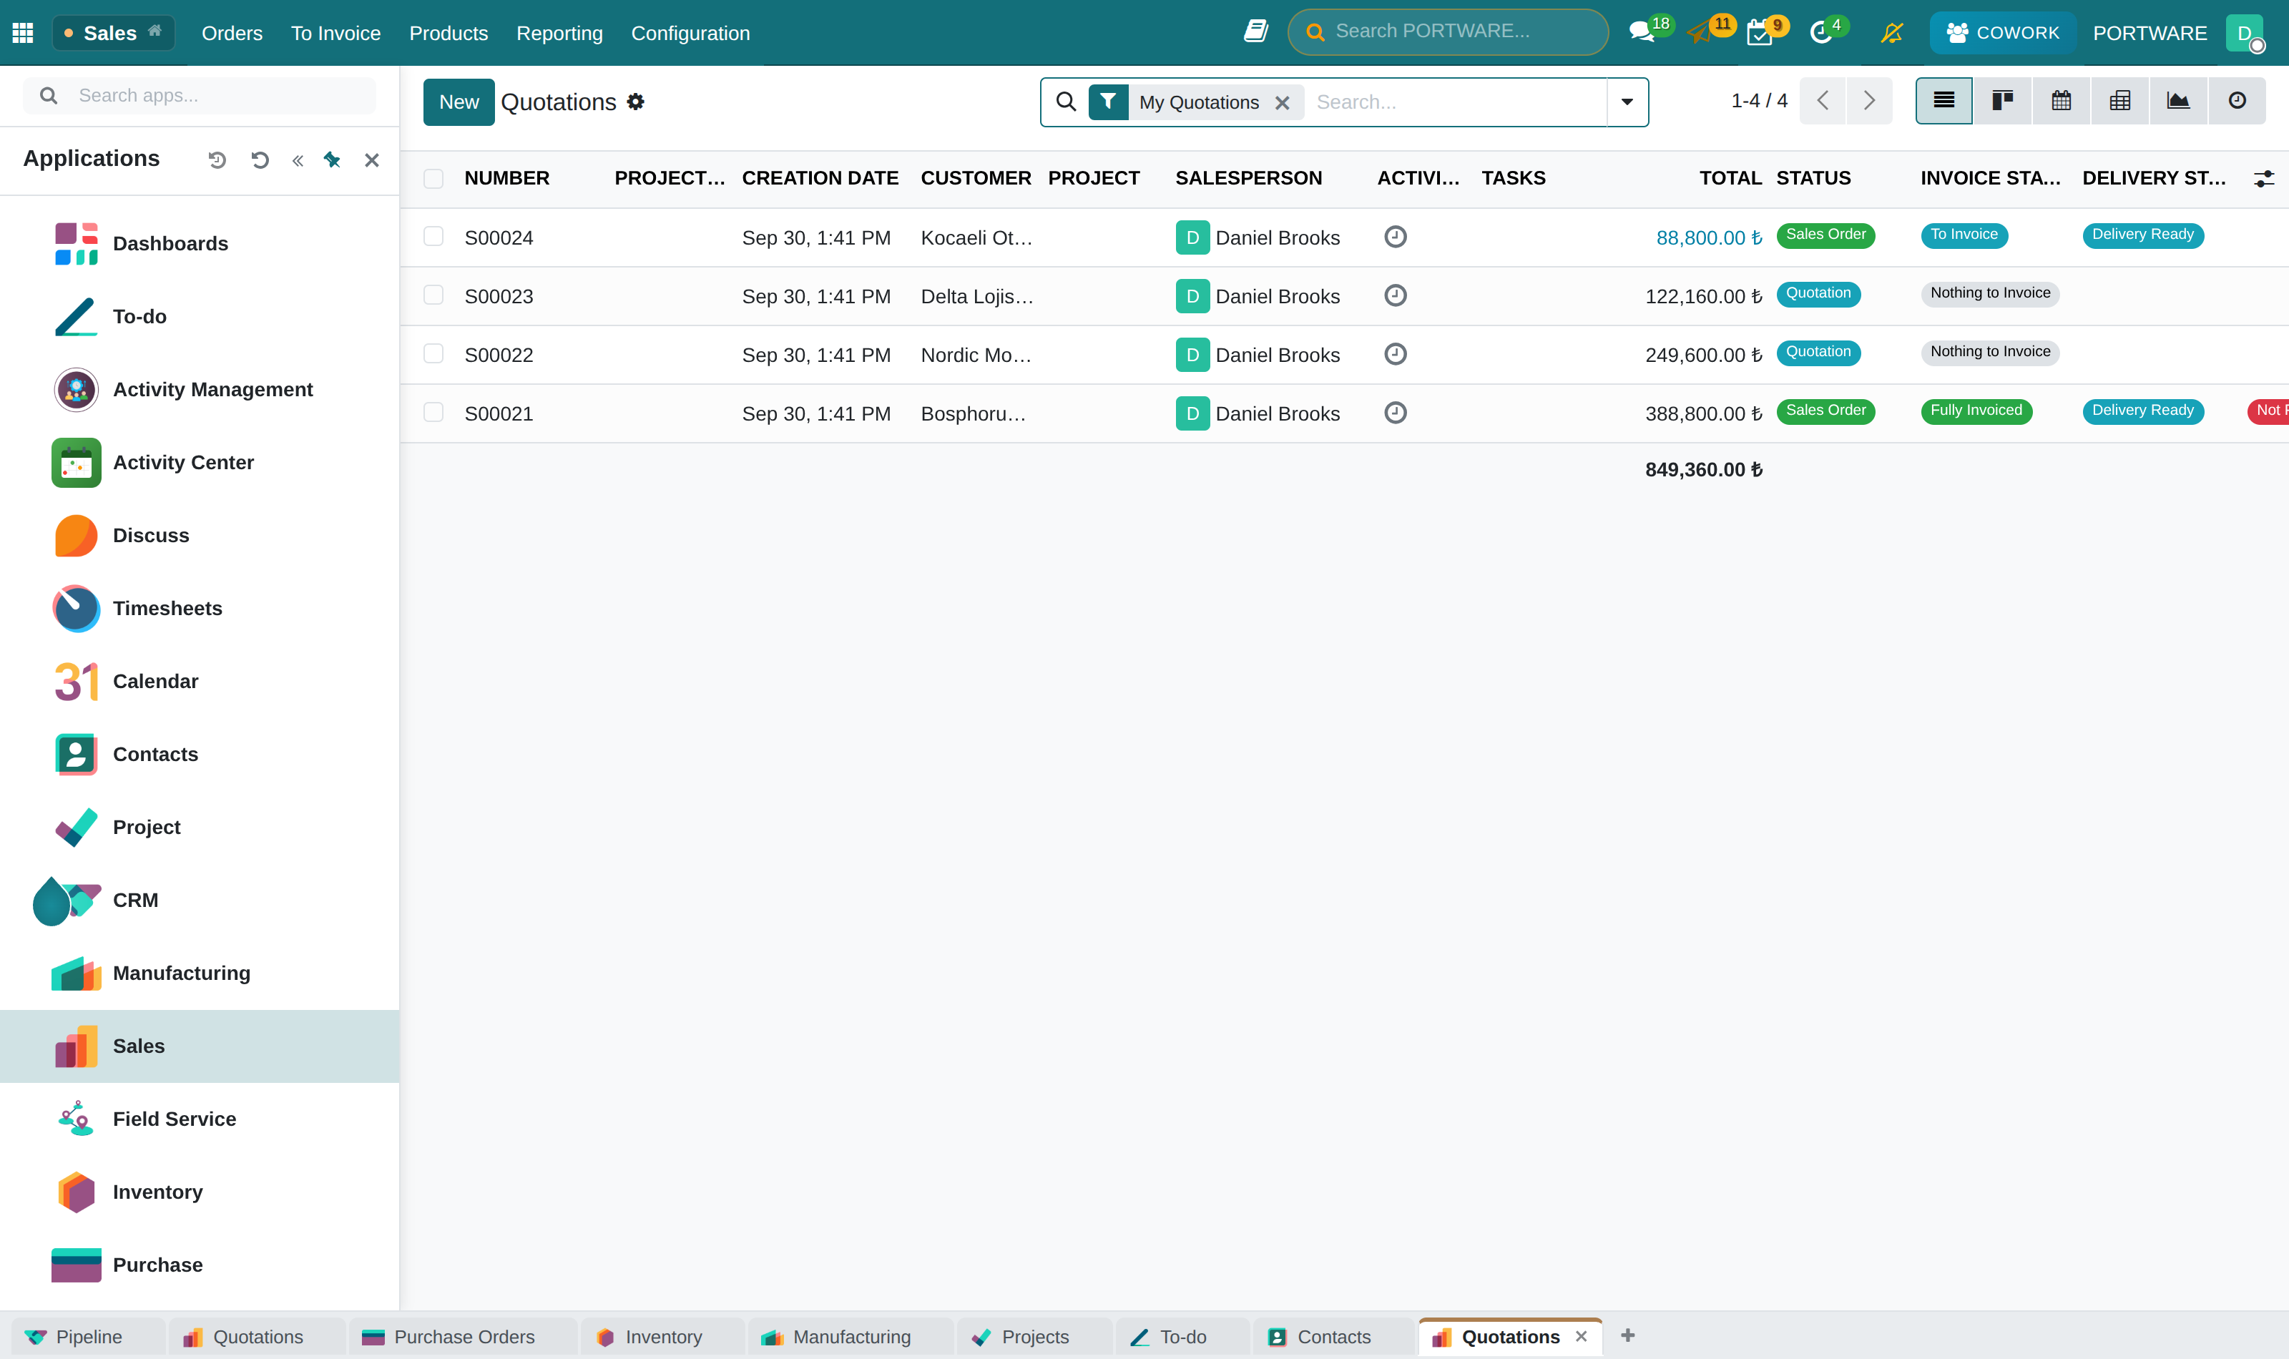Tick the checkbox for S00023
2289x1359 pixels.
click(433, 295)
